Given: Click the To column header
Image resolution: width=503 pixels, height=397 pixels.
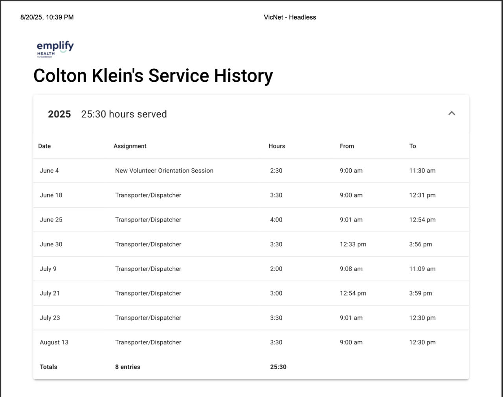Looking at the screenshot, I should click(412, 146).
